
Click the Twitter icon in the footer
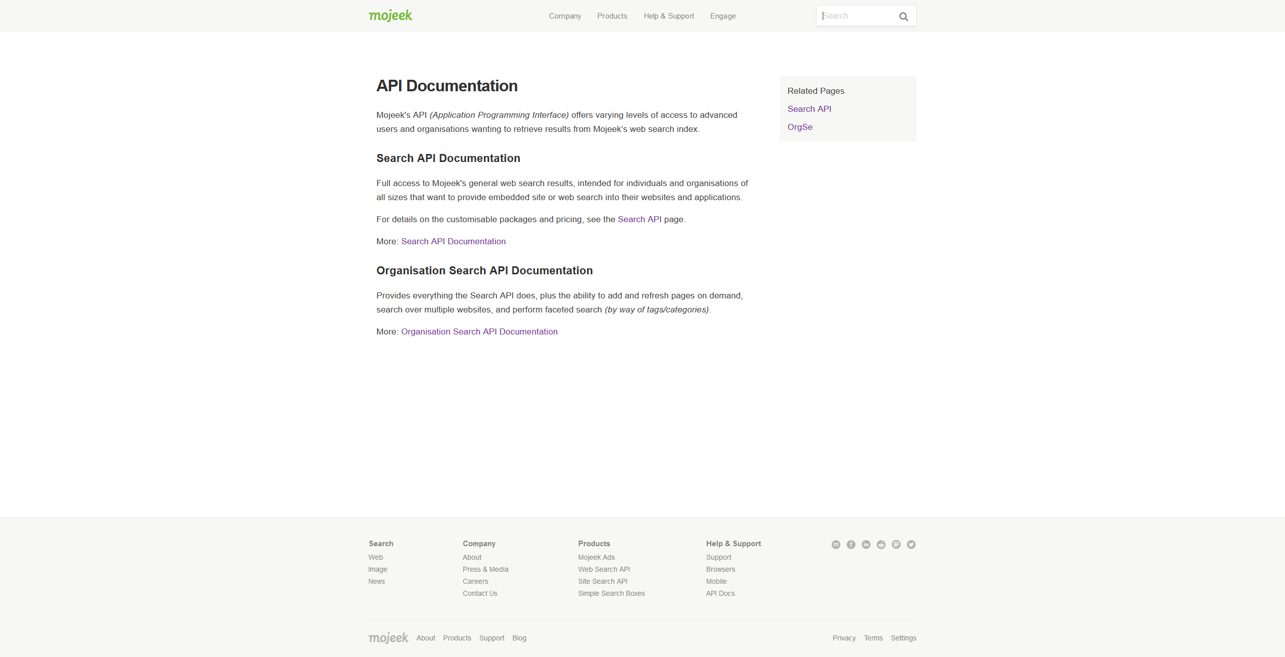[911, 545]
